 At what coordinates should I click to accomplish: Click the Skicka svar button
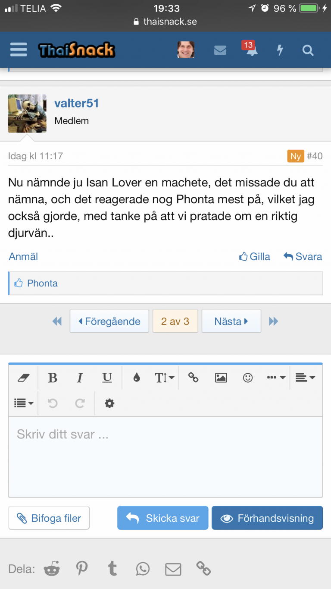[x=163, y=518]
